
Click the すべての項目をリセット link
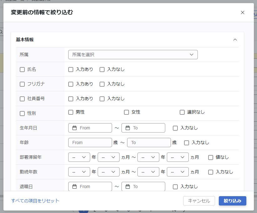click(x=34, y=201)
